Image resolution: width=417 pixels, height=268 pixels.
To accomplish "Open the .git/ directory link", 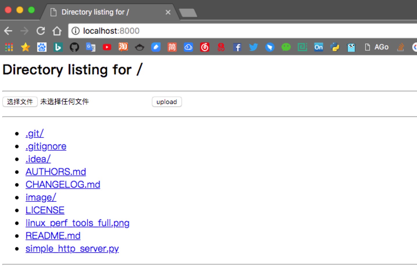I will [35, 133].
